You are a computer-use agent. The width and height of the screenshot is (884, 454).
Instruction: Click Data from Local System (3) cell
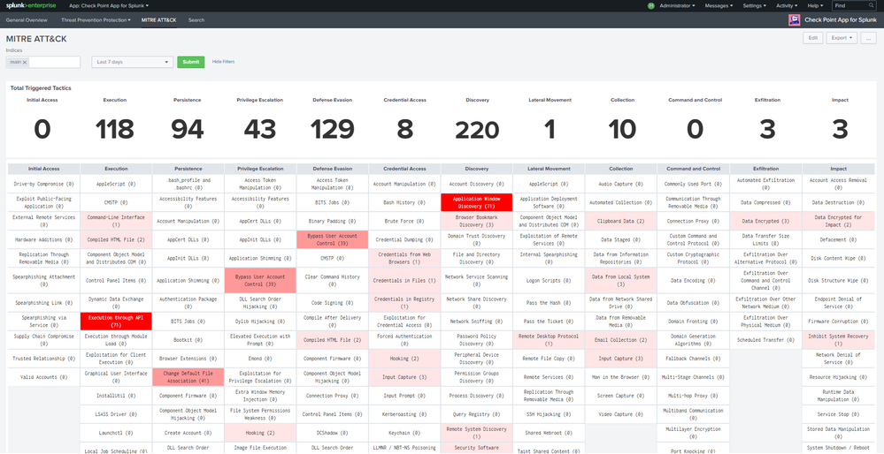pyautogui.click(x=620, y=280)
